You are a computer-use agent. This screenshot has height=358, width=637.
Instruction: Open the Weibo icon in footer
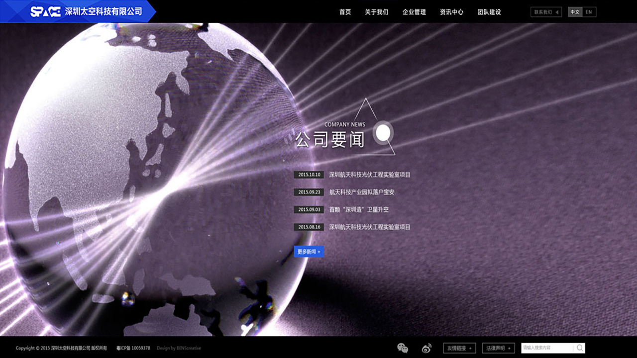(427, 348)
